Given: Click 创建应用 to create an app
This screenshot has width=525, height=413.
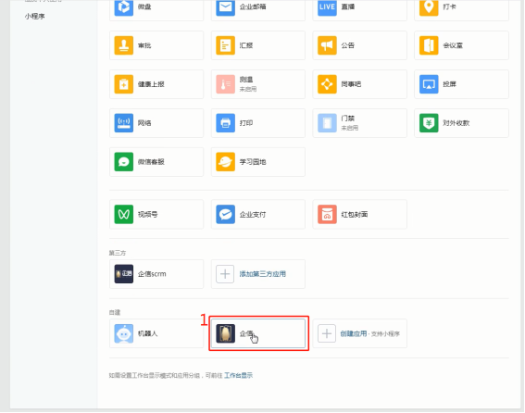Looking at the screenshot, I should [354, 333].
